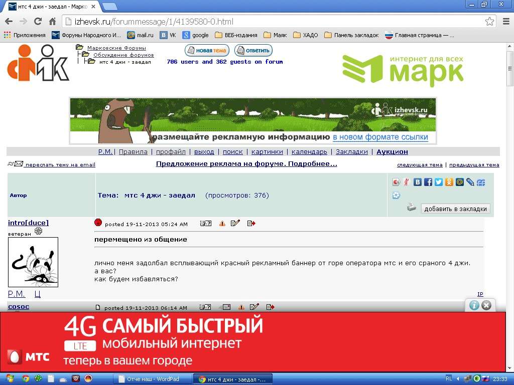The width and height of the screenshot is (514, 385).
Task: Click the green Марк logo banner
Action: click(403, 70)
